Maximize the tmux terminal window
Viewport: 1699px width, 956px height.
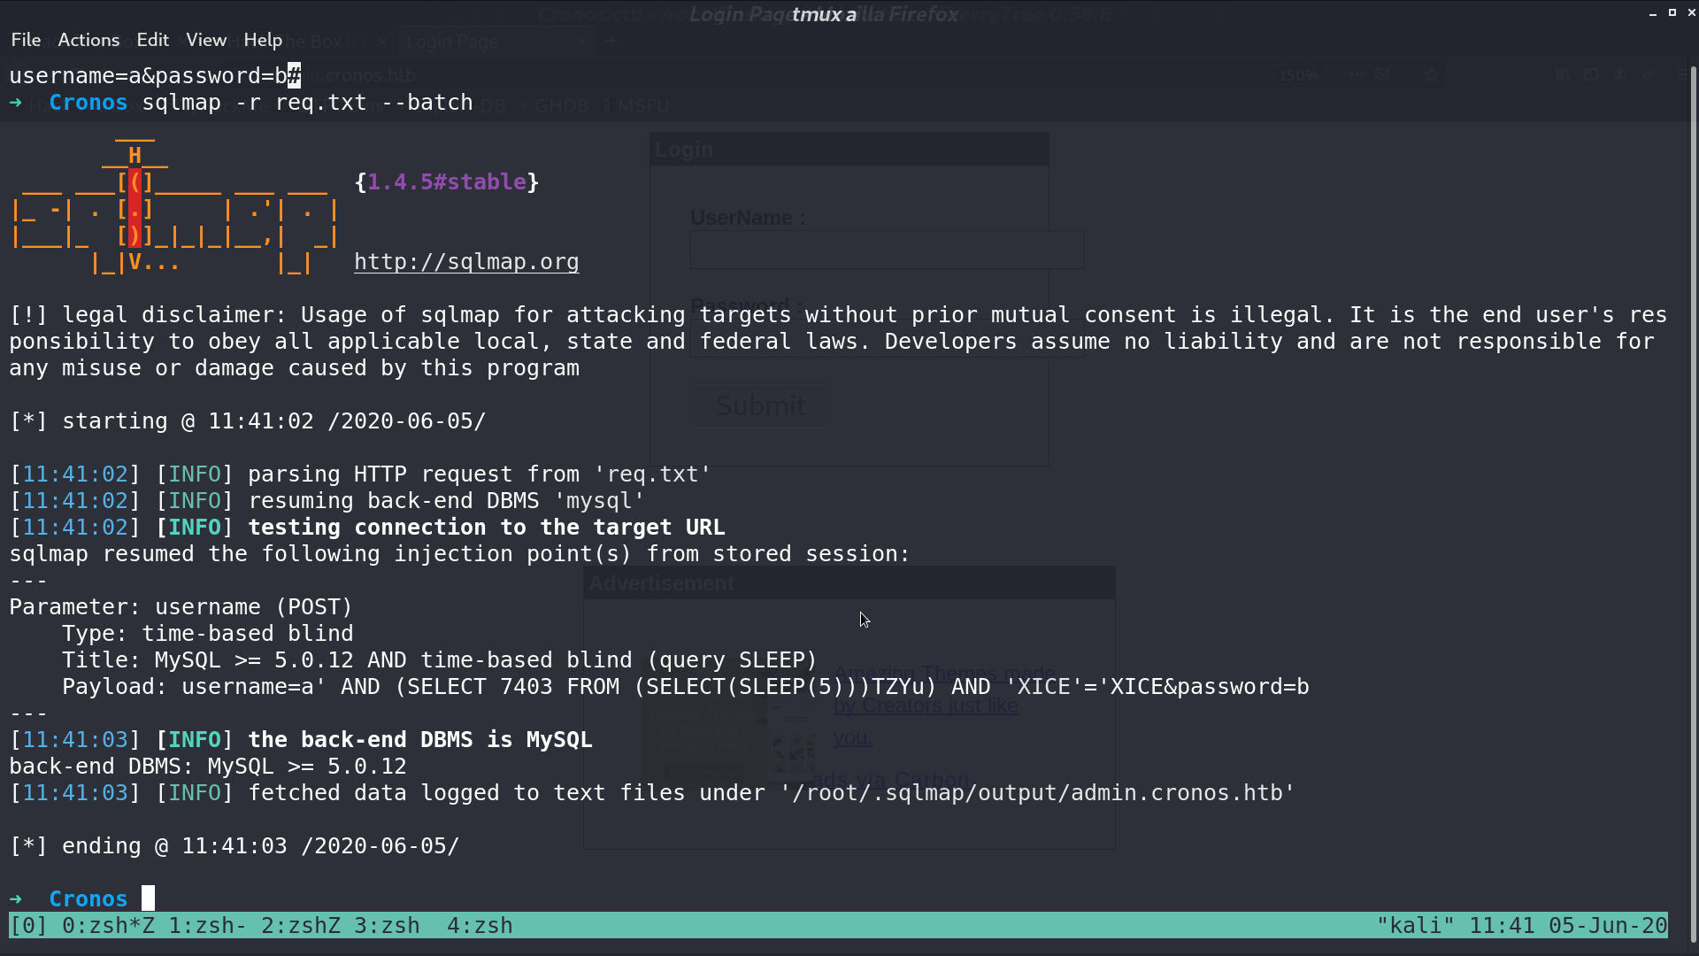(x=1672, y=13)
